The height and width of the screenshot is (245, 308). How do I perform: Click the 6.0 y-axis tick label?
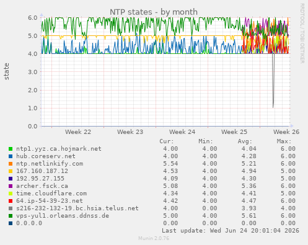(33, 18)
